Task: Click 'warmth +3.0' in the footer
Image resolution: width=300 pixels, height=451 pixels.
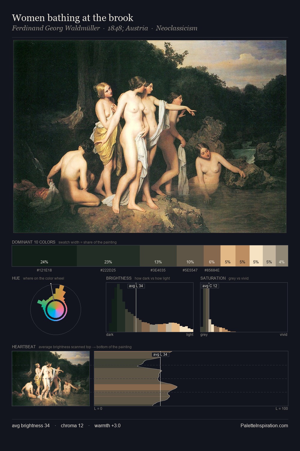Action: 107,425
